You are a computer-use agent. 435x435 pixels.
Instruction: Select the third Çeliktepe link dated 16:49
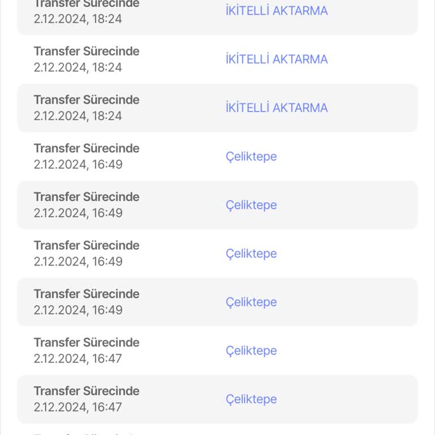click(251, 254)
